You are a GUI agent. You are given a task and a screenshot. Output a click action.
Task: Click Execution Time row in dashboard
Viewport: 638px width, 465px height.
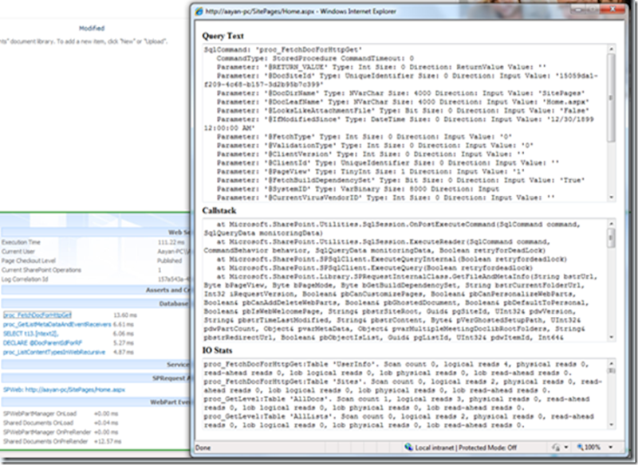95,242
